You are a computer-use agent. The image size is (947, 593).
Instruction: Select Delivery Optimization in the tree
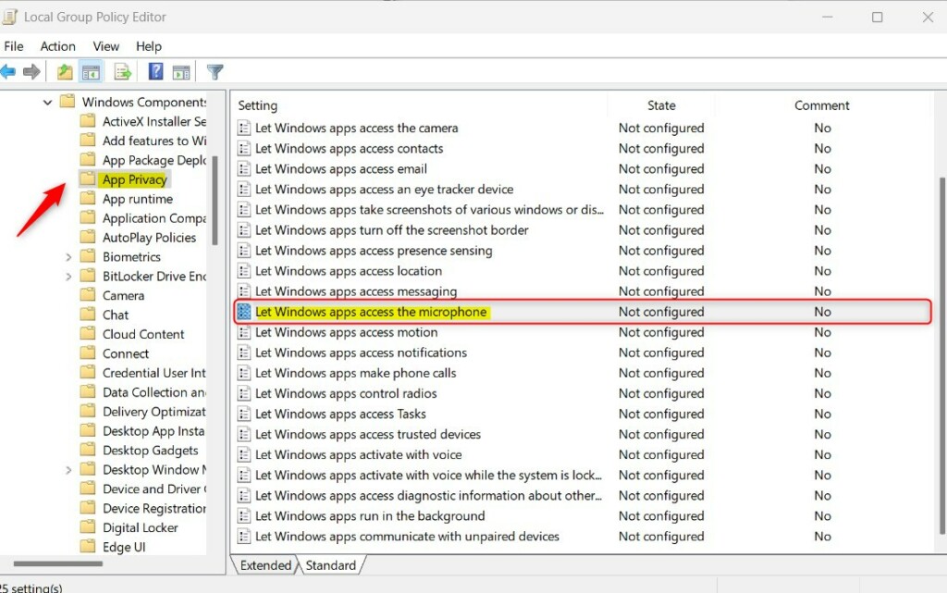(154, 412)
